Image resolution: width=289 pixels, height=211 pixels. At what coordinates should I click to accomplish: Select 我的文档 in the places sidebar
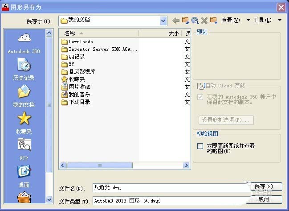pos(24,96)
